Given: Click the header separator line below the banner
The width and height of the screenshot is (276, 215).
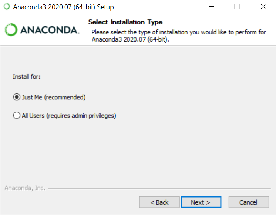Looking at the screenshot, I should (138, 46).
